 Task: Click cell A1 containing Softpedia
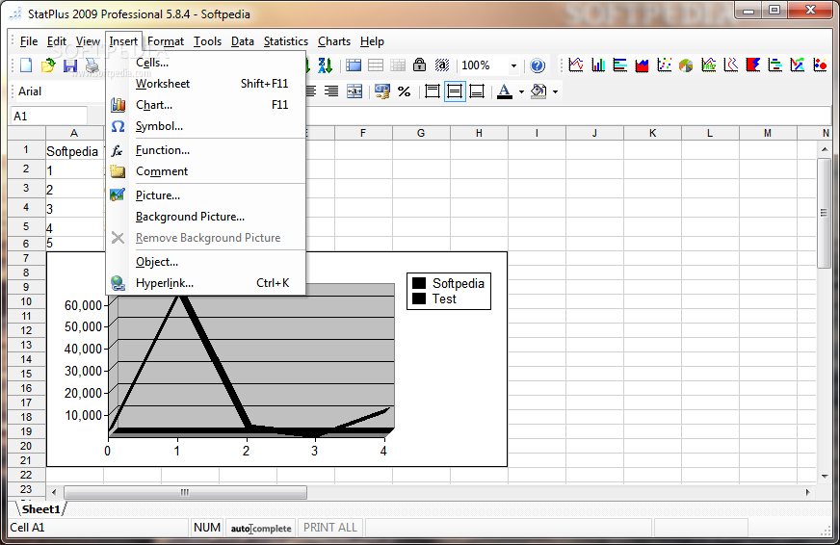click(74, 151)
